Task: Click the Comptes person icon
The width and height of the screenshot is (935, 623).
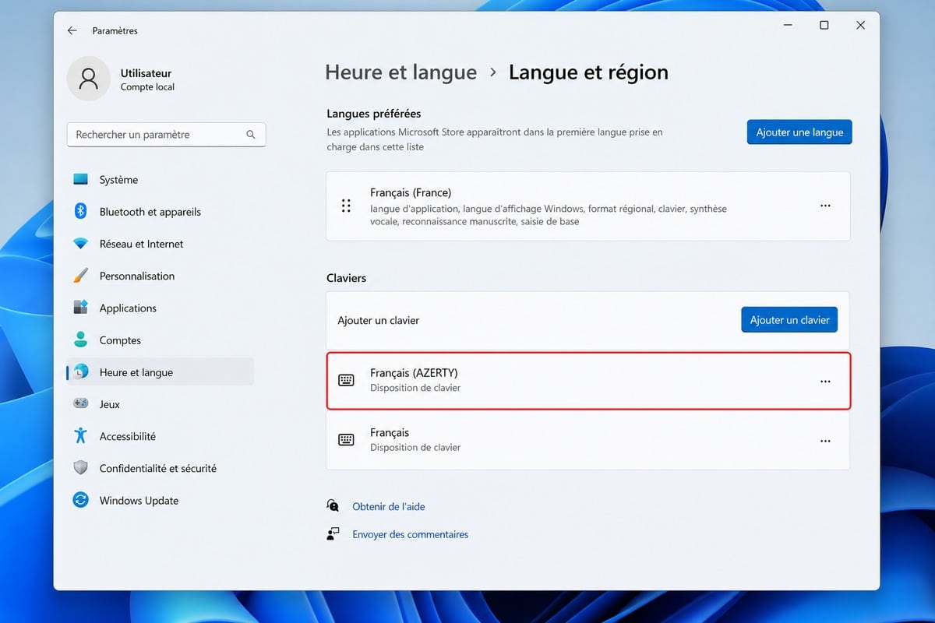Action: point(80,340)
